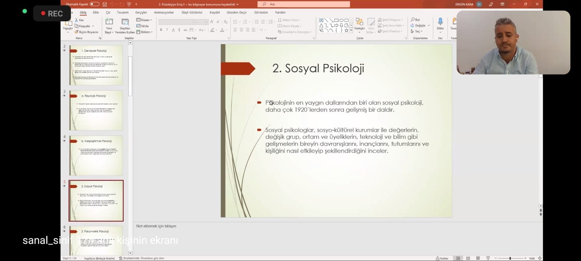581x261 pixels.
Task: Click the center align text icon
Action: click(241, 30)
